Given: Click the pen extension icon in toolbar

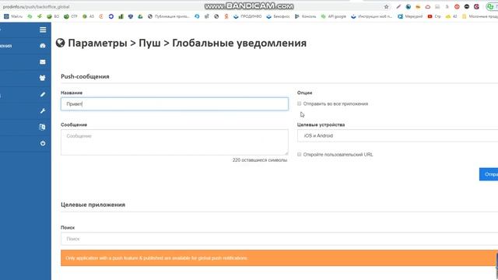Looking at the screenshot, I should tap(398, 7).
